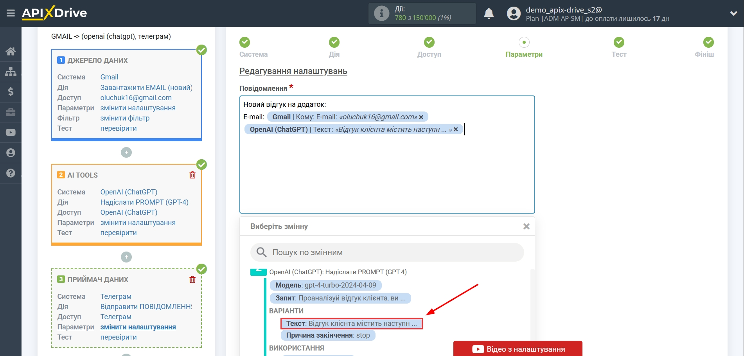Collapse OpenAI (ChatGPT) variable group
The width and height of the screenshot is (744, 356).
[x=259, y=271]
